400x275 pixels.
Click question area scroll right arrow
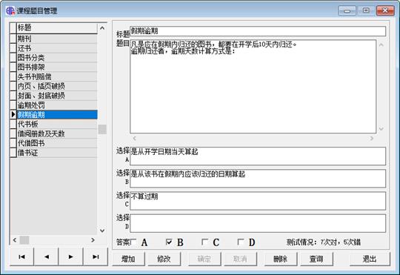point(372,139)
